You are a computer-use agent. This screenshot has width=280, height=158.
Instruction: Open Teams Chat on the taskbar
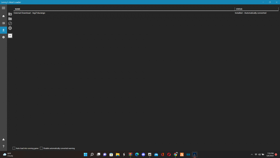(105, 154)
